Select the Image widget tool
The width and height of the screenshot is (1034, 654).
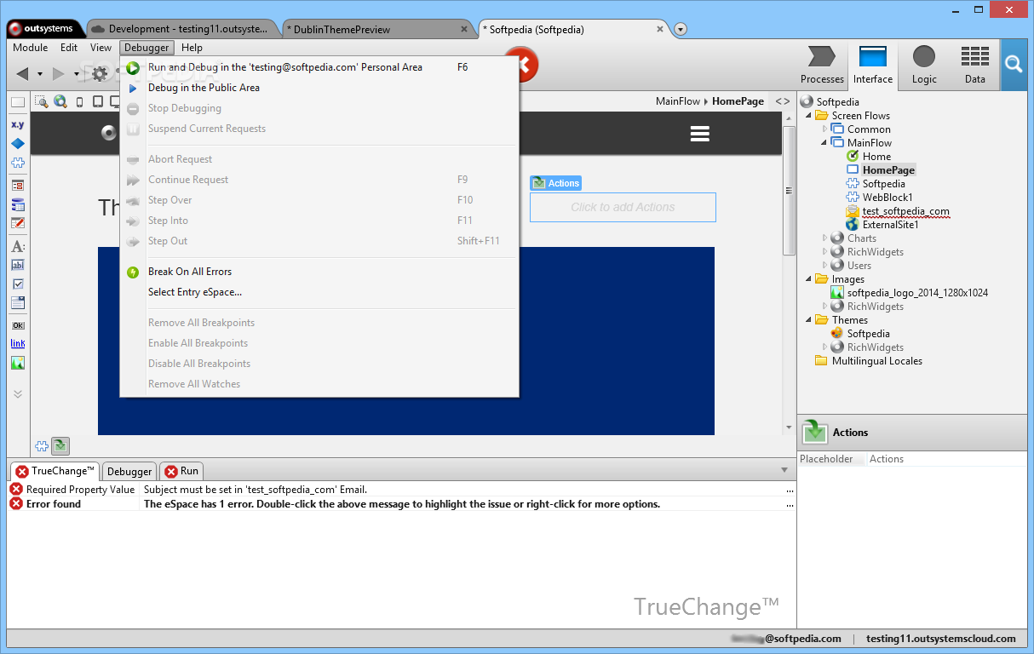(x=17, y=363)
